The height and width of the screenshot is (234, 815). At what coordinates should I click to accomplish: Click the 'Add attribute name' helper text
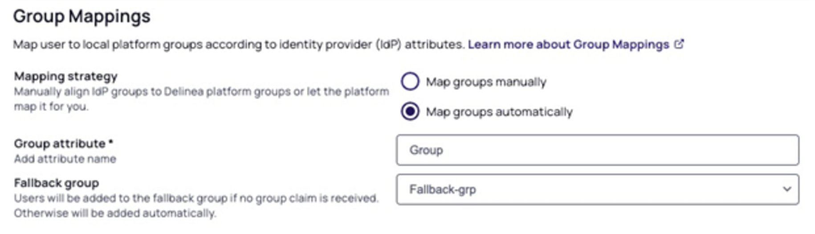pos(65,159)
